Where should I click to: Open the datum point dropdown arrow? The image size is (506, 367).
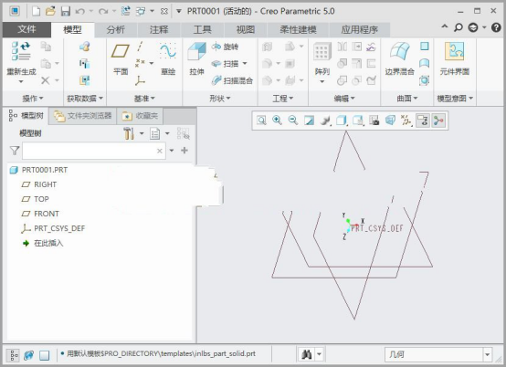coord(152,63)
